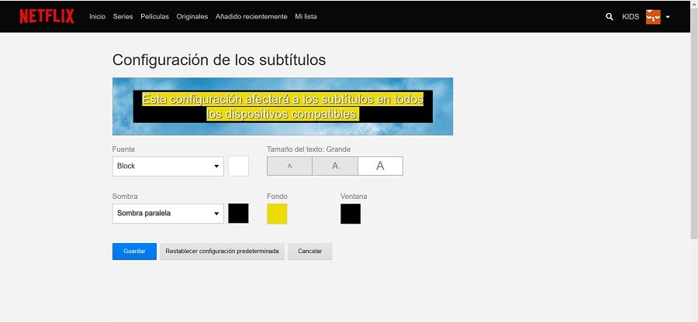698x322 pixels.
Task: Select the large text size A
Action: [380, 166]
